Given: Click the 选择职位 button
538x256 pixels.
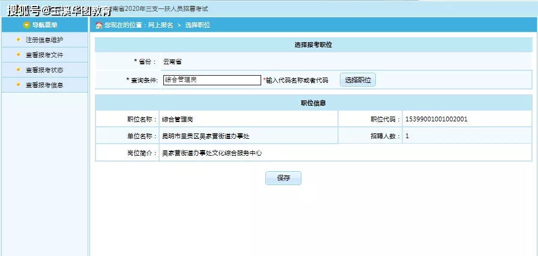Looking at the screenshot, I should (x=358, y=80).
